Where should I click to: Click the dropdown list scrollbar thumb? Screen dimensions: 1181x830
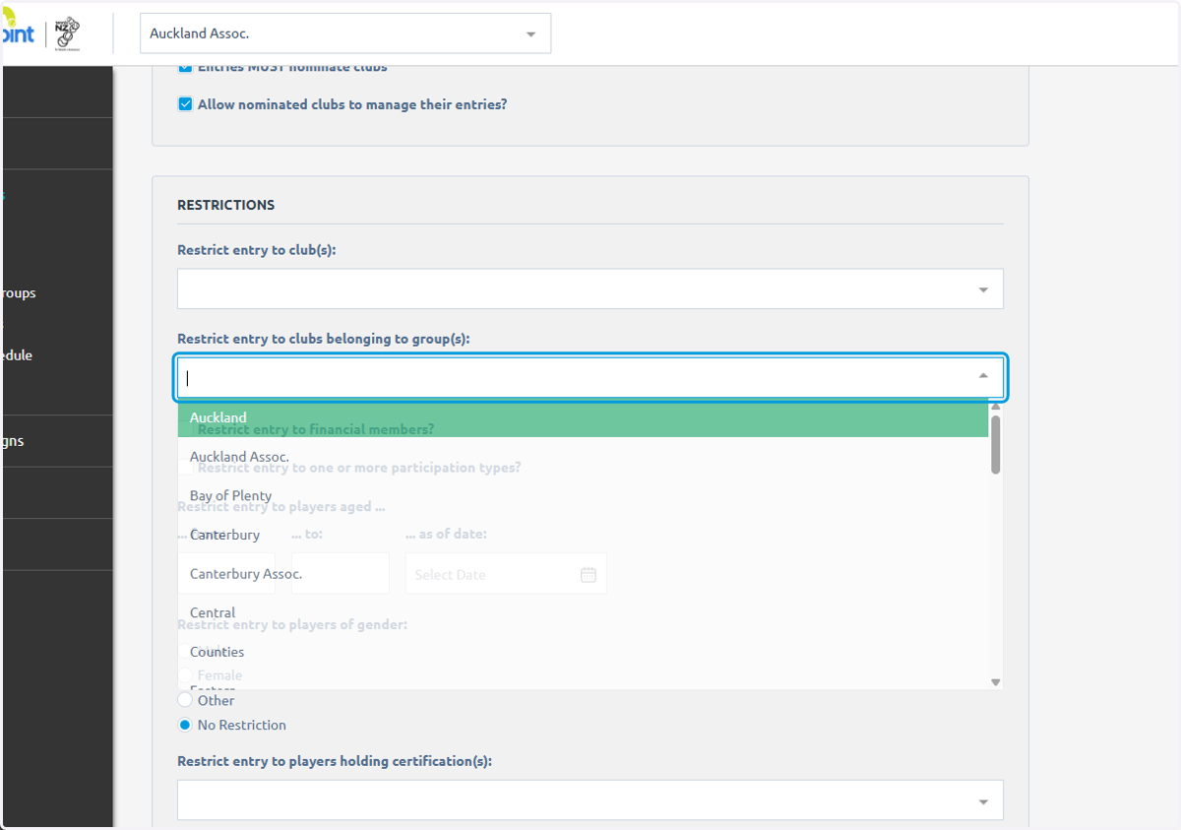coord(995,444)
